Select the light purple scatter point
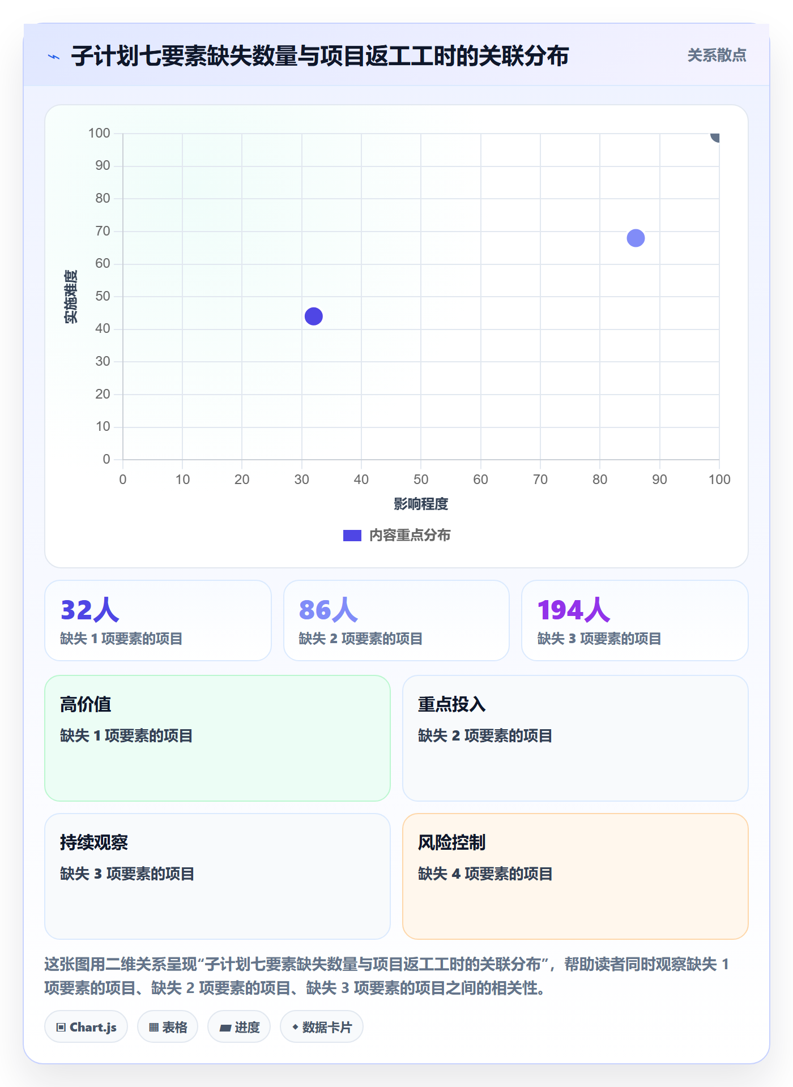The width and height of the screenshot is (793, 1087). (x=636, y=238)
